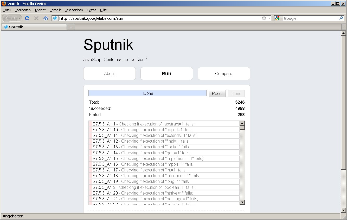Click the bookmark star in the address bar
Viewport: 347px width, 220px height.
(264, 18)
